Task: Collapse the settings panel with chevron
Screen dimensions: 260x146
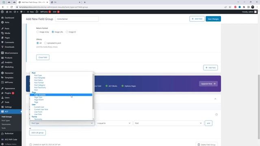Action: 215,99
